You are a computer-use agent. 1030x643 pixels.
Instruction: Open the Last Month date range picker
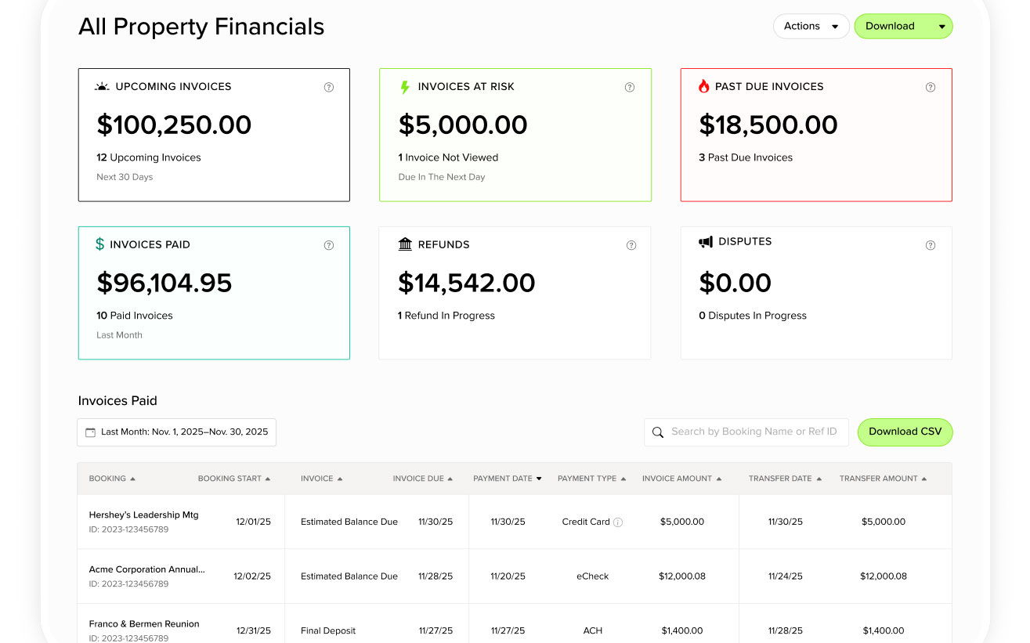(x=176, y=432)
